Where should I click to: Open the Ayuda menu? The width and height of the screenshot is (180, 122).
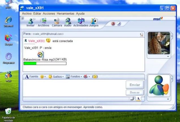tap(80, 14)
